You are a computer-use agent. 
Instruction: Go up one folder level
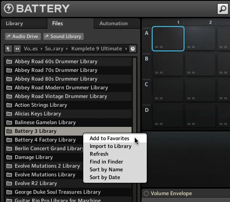8,49
